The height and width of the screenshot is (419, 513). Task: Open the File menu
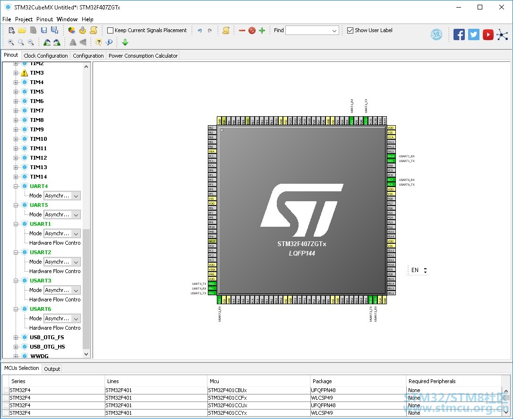pyautogui.click(x=7, y=19)
